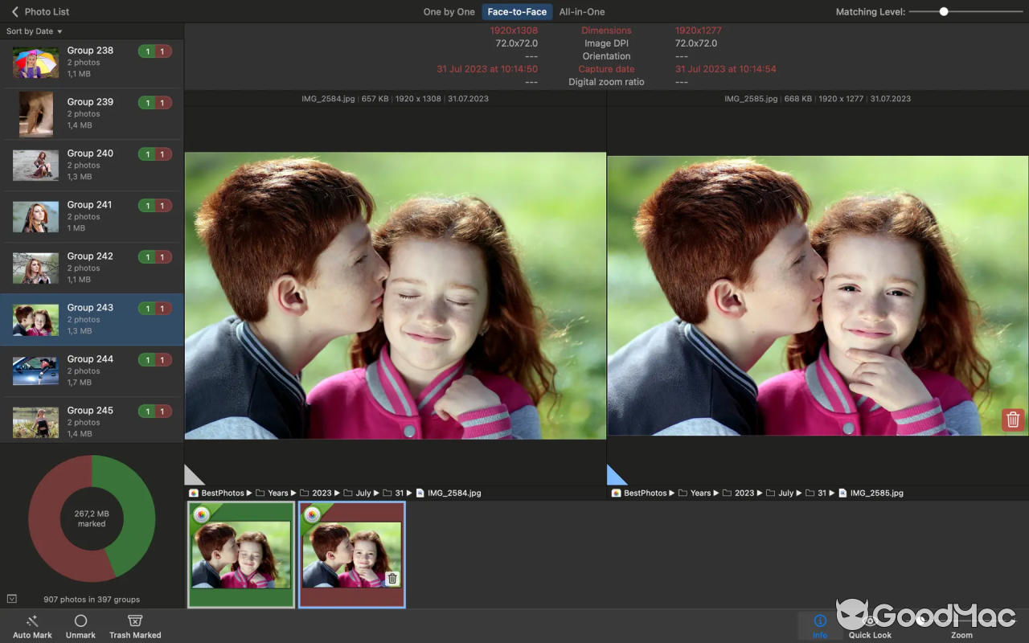
Task: Click the Unmark circle icon
Action: coord(80,621)
